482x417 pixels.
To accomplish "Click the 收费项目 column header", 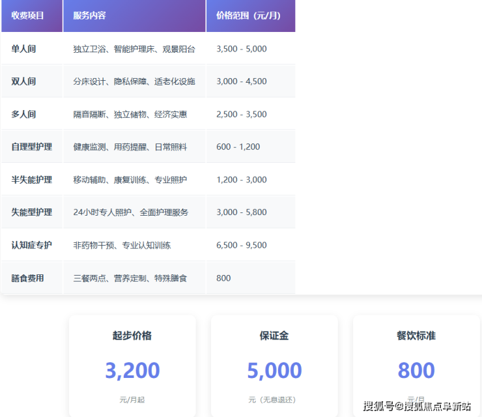I will pos(27,16).
